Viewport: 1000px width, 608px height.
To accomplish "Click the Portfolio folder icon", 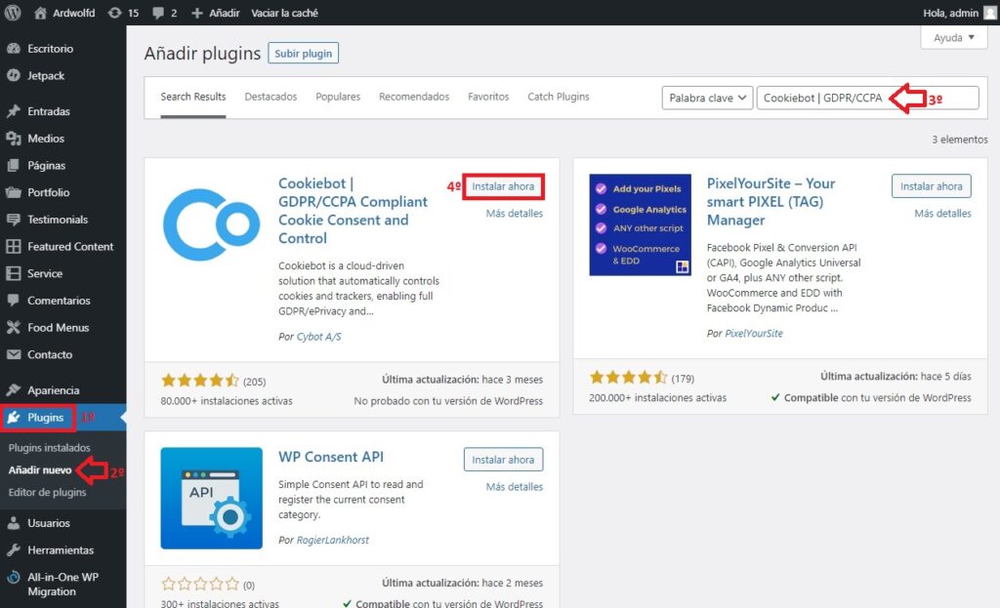I will (14, 192).
